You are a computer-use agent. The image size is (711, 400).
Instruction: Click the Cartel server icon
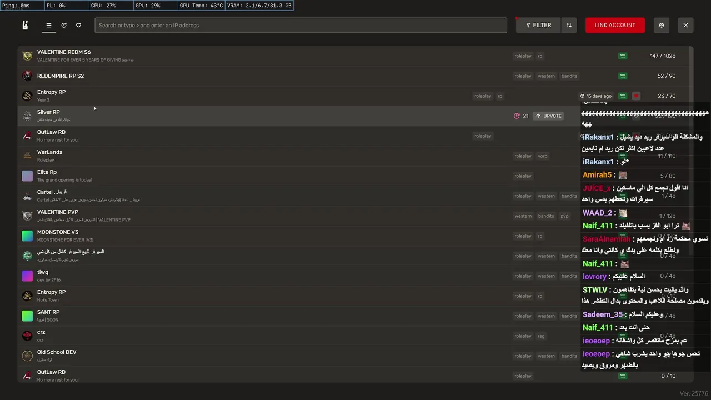click(x=27, y=196)
